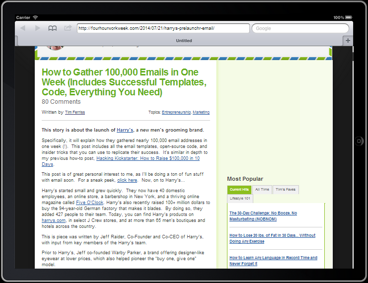The height and width of the screenshot is (283, 368).
Task: Follow the Harry's link
Action: point(125,130)
